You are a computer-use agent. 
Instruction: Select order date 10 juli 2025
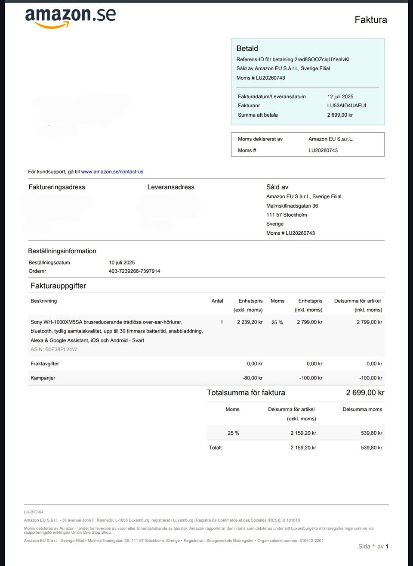click(122, 262)
